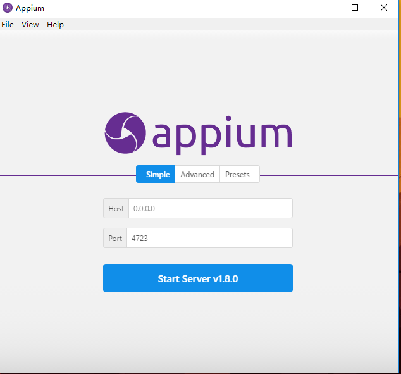
Task: Click the Appium icon in title bar
Action: (x=8, y=8)
